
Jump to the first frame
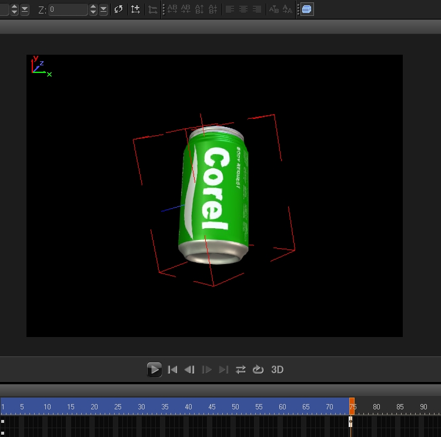coord(172,369)
